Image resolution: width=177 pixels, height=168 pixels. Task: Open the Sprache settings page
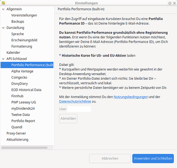point(18,34)
